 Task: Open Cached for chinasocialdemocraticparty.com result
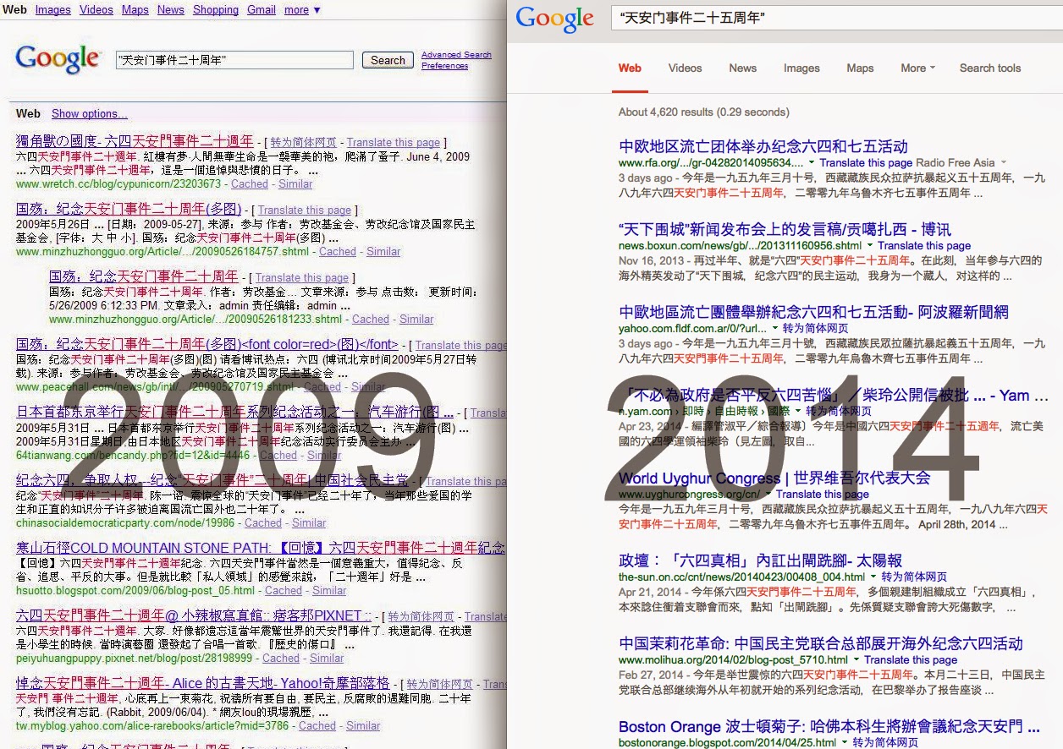pos(263,522)
